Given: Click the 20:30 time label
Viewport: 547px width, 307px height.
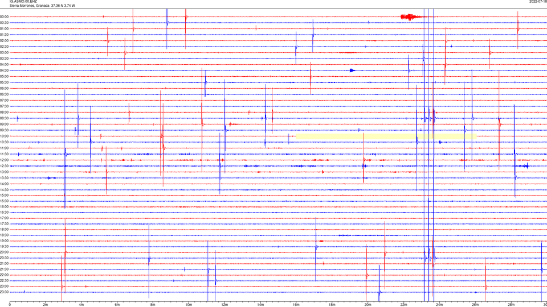Looking at the screenshot, I should (x=5, y=258).
